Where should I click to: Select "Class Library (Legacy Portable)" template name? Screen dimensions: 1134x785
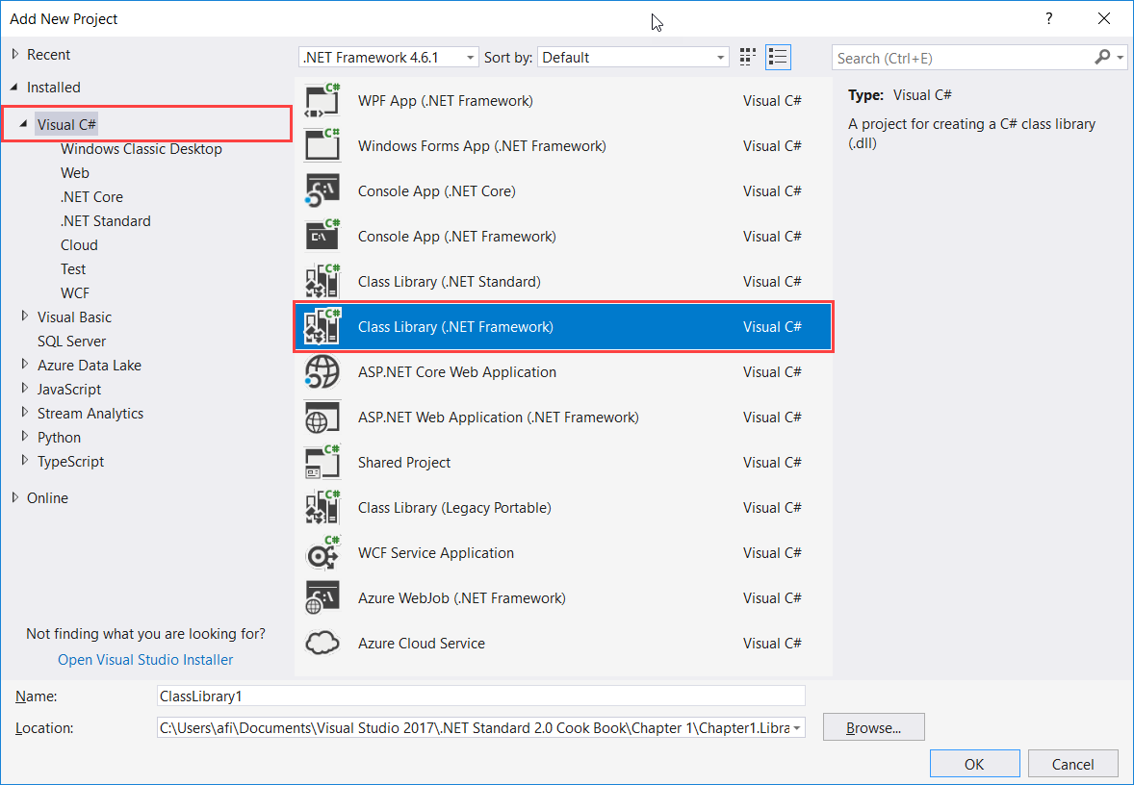tap(455, 507)
